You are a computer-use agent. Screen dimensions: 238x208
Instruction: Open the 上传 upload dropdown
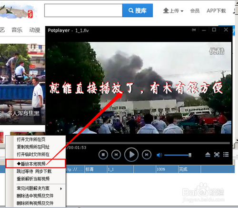point(173,10)
